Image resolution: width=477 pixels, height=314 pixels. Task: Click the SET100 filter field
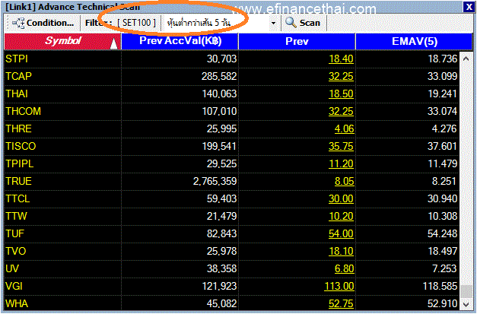click(x=137, y=23)
